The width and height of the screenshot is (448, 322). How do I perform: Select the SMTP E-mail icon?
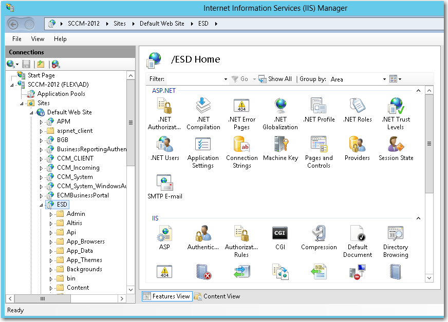coord(165,183)
